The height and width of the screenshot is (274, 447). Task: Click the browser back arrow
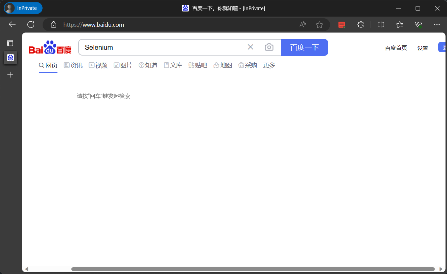[12, 24]
